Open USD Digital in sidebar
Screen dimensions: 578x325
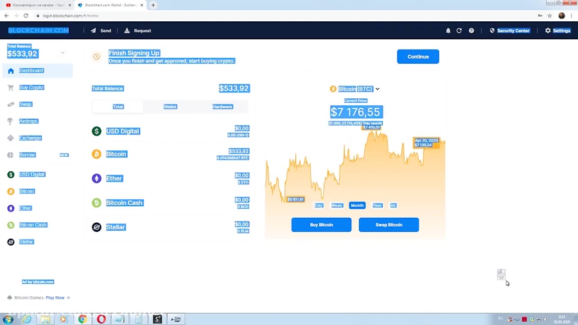click(x=32, y=174)
